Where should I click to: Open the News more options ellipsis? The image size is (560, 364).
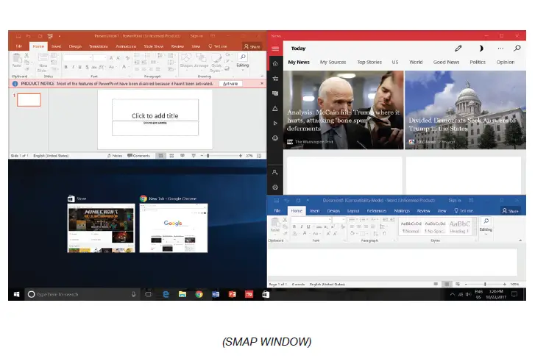click(500, 49)
